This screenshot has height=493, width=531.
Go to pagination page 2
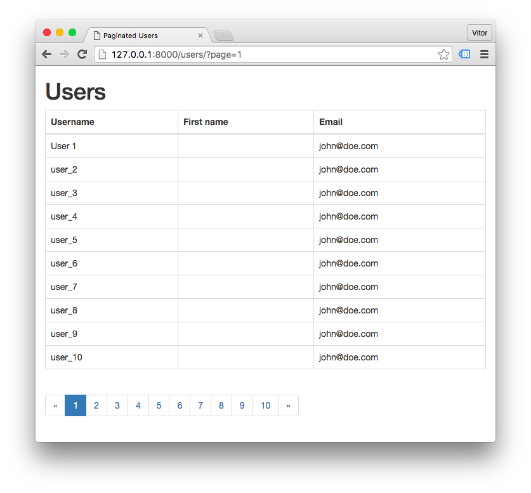pyautogui.click(x=96, y=405)
